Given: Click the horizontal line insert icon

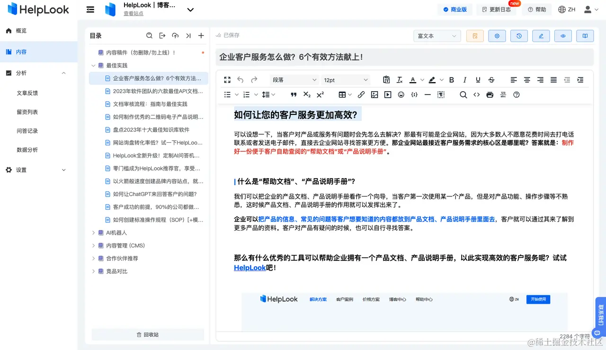Looking at the screenshot, I should [x=428, y=94].
